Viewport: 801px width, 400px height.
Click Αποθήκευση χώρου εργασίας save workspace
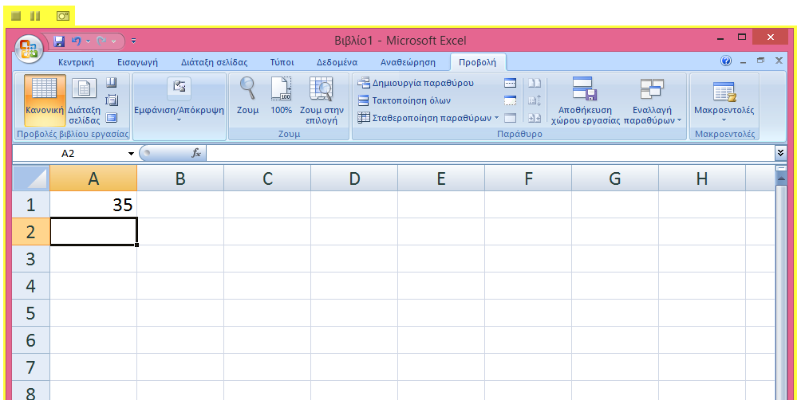coord(585,101)
